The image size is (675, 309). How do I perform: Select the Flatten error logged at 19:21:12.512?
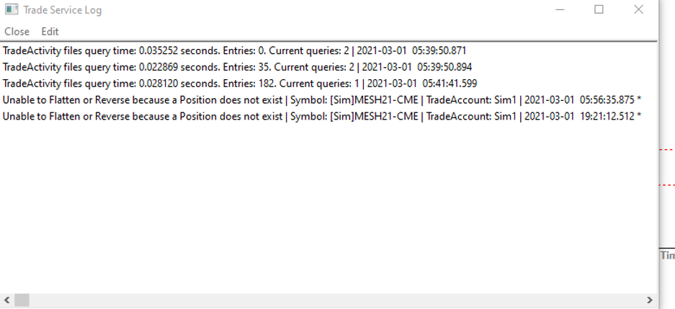[322, 116]
